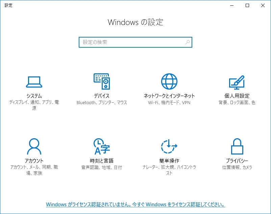Screen dimensions: 271x214
Task: Click the 'Bluetooth、プリンター、マウス' description
Action: 102,102
